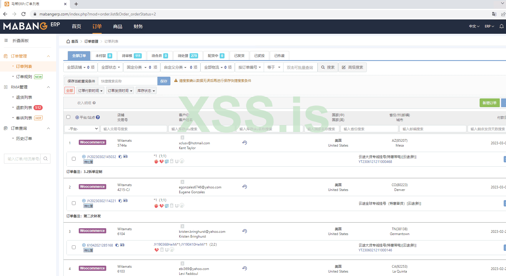Expand order JY20230302114221 with plus icon
Image resolution: width=506 pixels, height=276 pixels.
[84, 201]
